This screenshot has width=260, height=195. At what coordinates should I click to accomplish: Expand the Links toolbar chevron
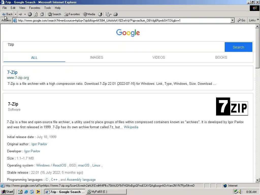pos(258,20)
